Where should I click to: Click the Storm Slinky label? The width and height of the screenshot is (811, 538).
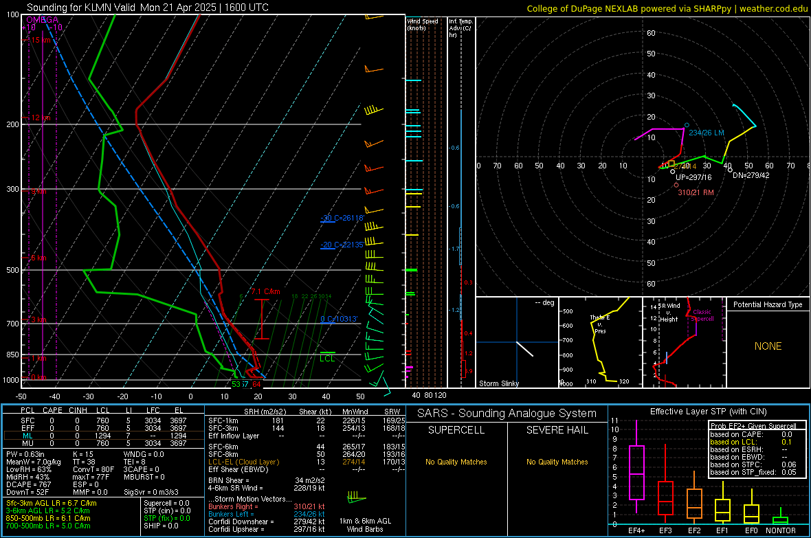[498, 383]
